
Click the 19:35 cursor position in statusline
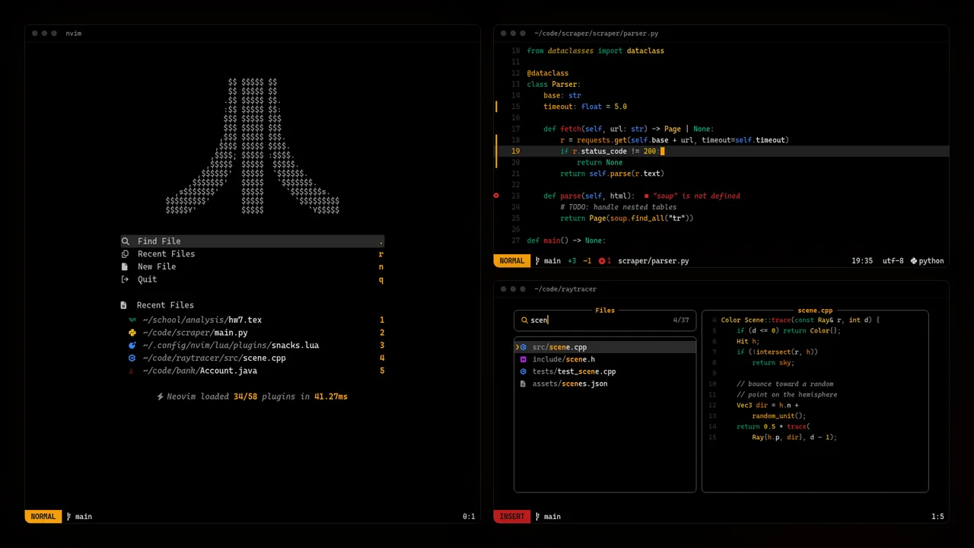[862, 261]
